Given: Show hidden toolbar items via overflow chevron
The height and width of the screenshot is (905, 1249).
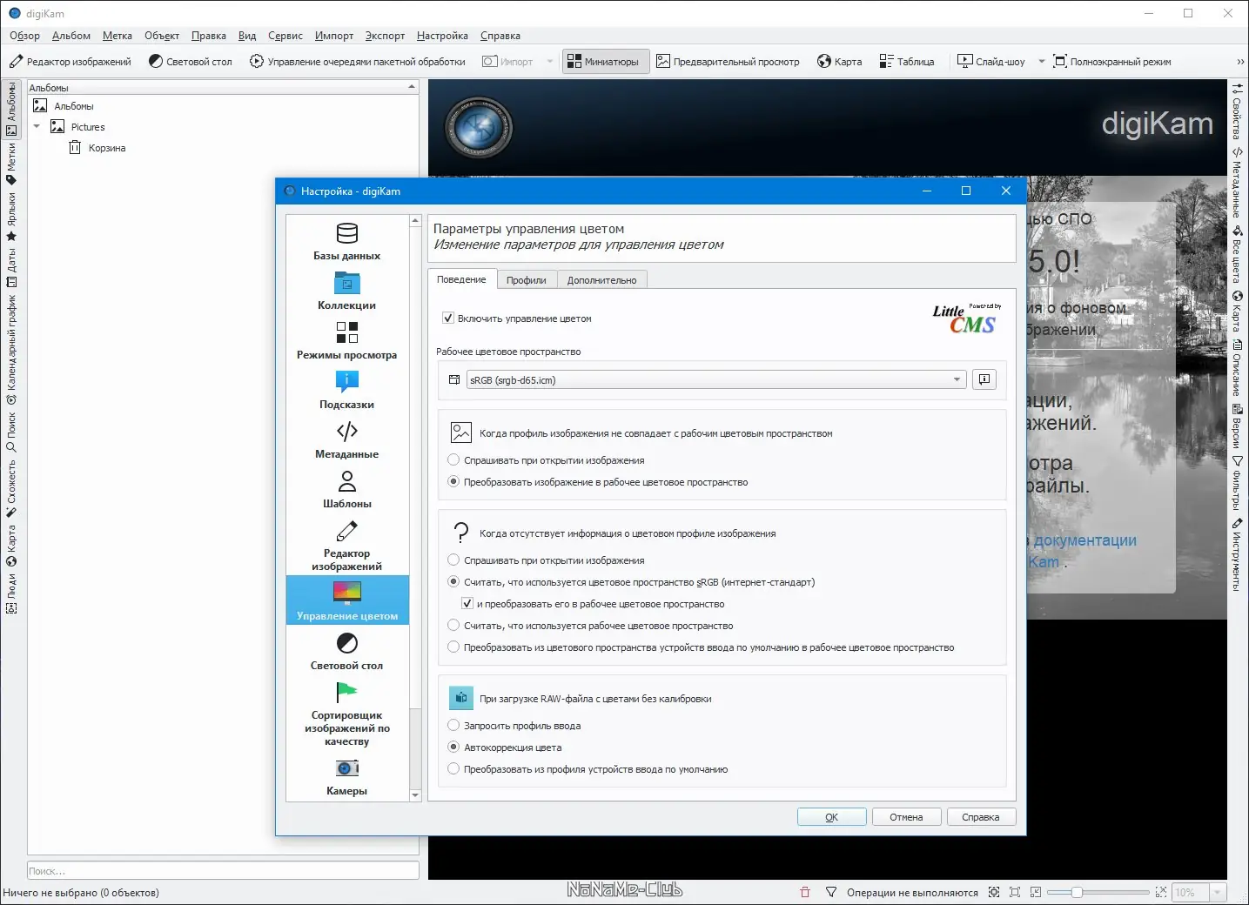Looking at the screenshot, I should click(1240, 62).
